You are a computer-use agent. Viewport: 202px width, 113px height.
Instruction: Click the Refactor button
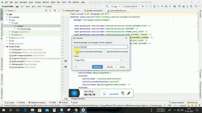(x=98, y=67)
